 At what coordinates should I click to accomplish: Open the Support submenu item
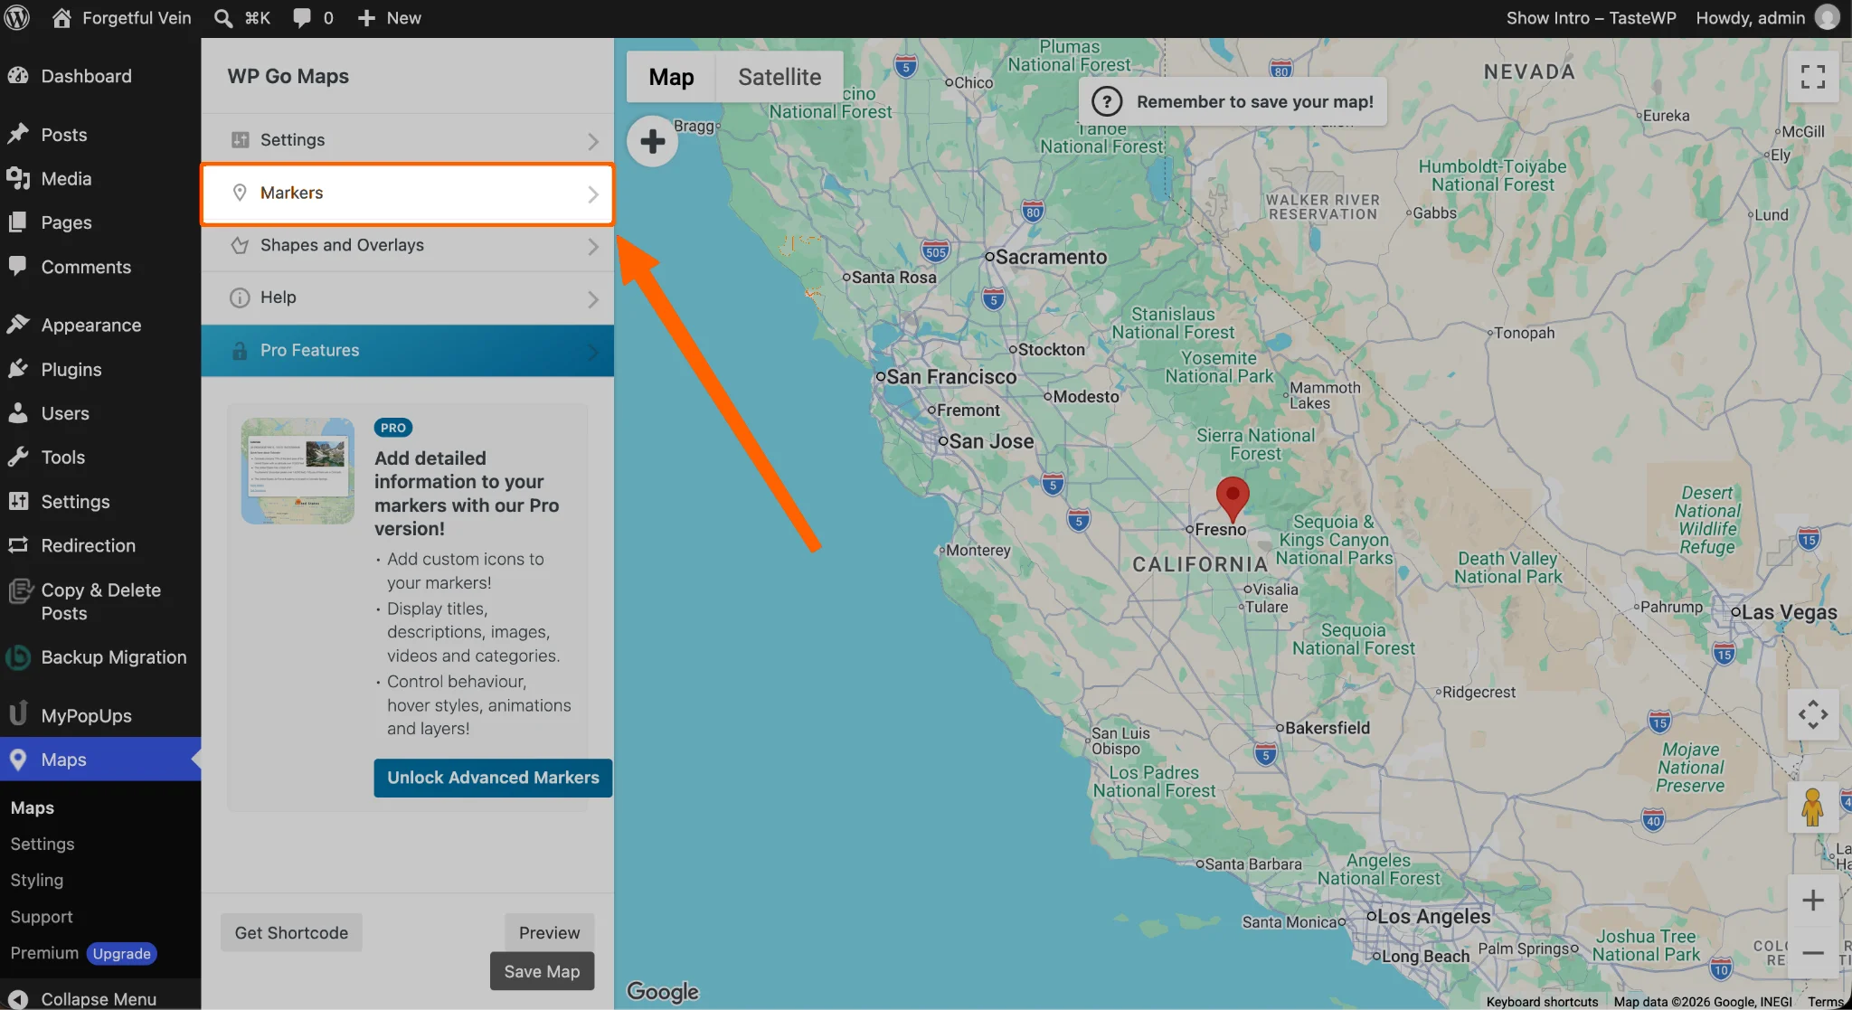42,917
